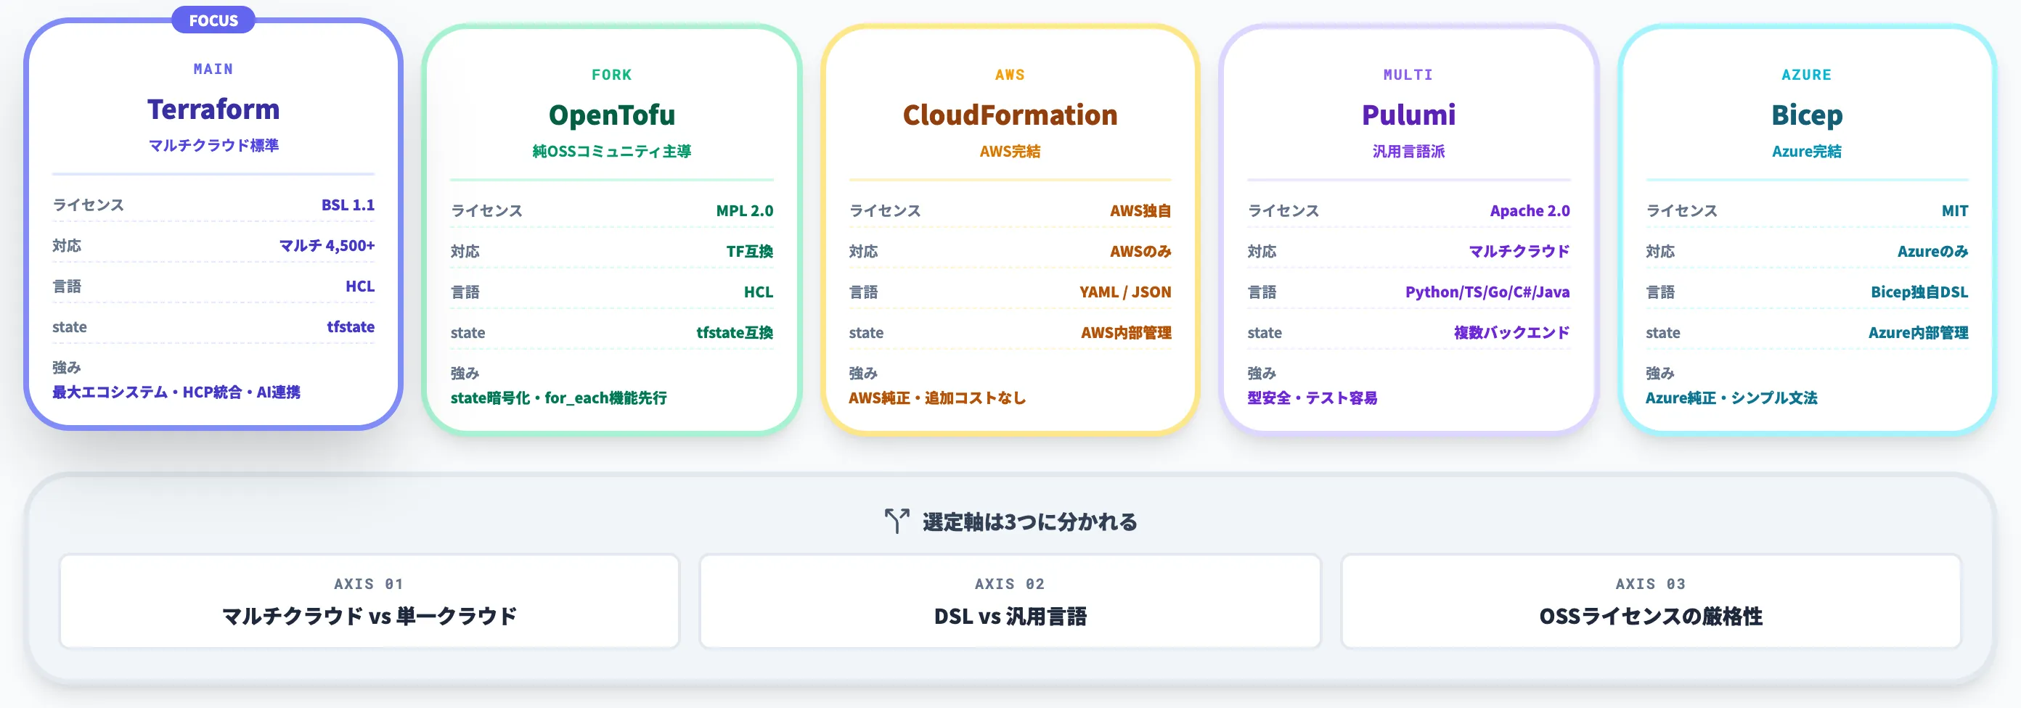Viewport: 2021px width, 708px height.
Task: Click HCL value in OpenTofu card
Action: point(759,292)
